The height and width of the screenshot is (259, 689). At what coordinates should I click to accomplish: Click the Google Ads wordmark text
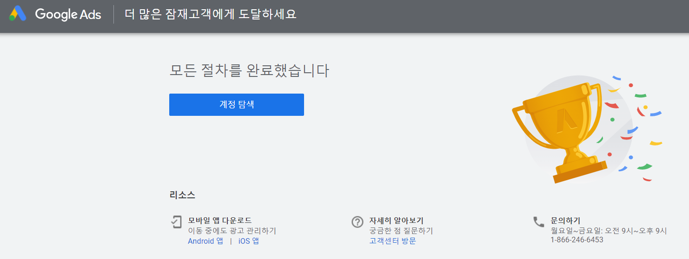(68, 14)
